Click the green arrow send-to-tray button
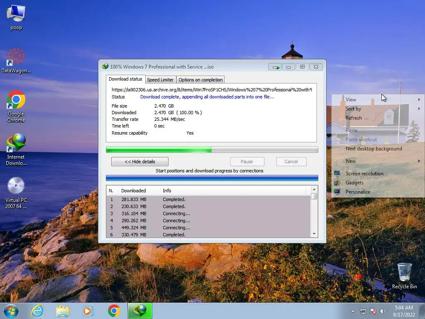425x319 pixels. (275, 67)
